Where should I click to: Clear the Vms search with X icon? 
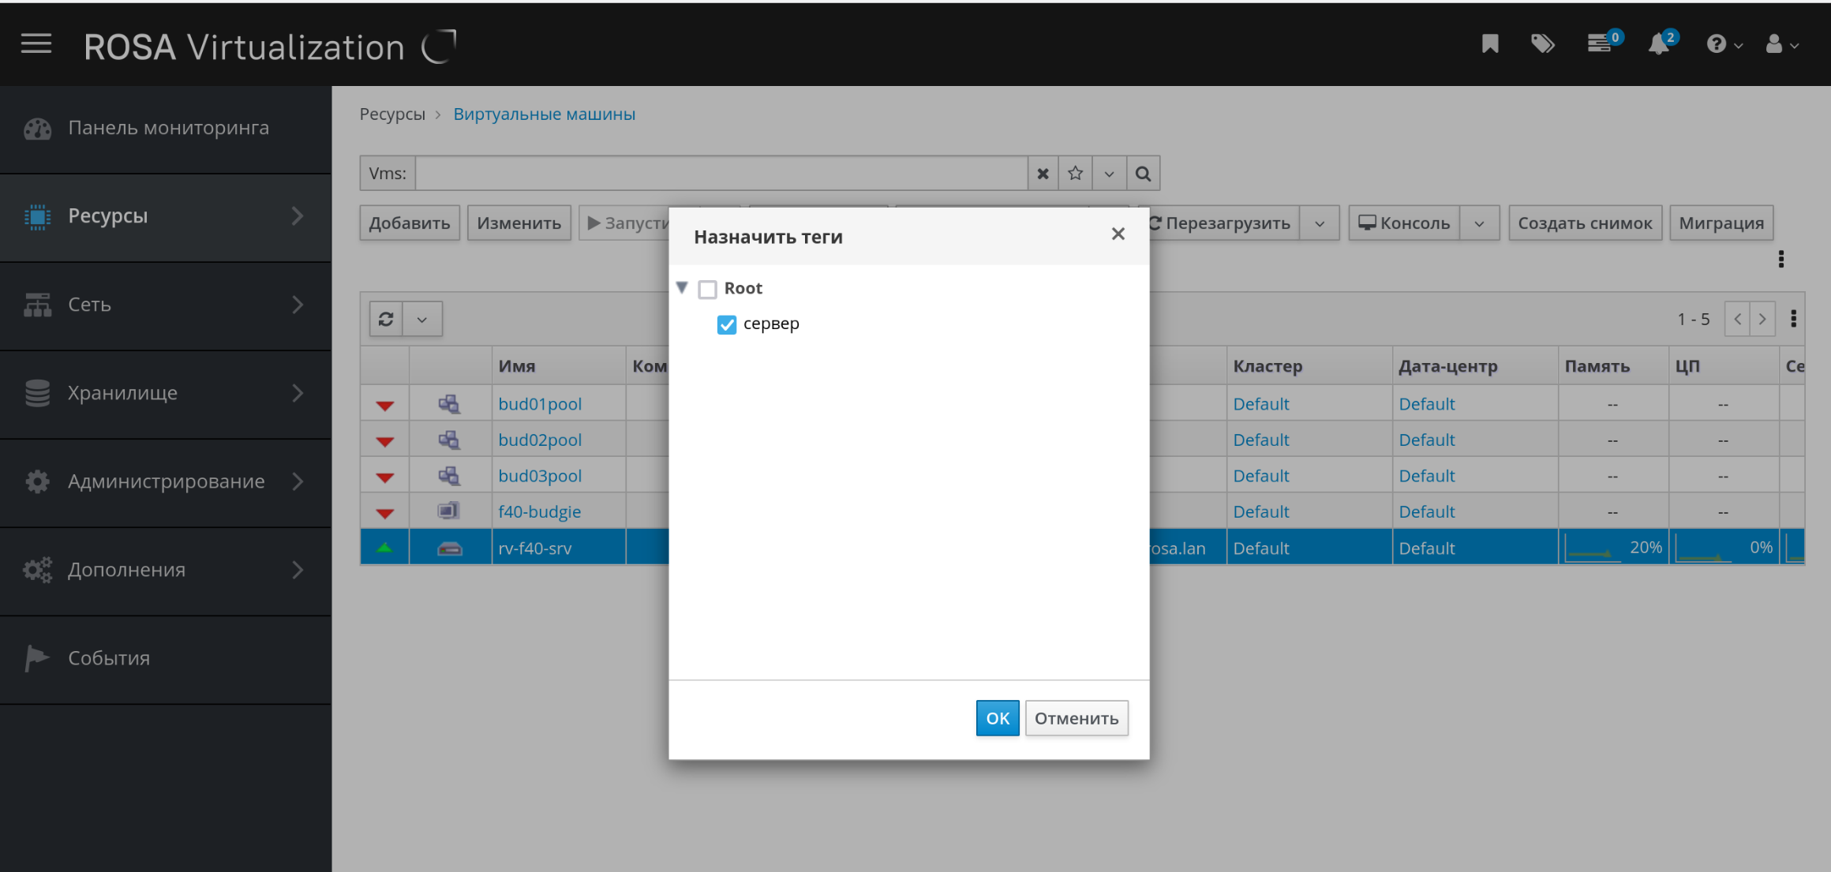pos(1043,174)
